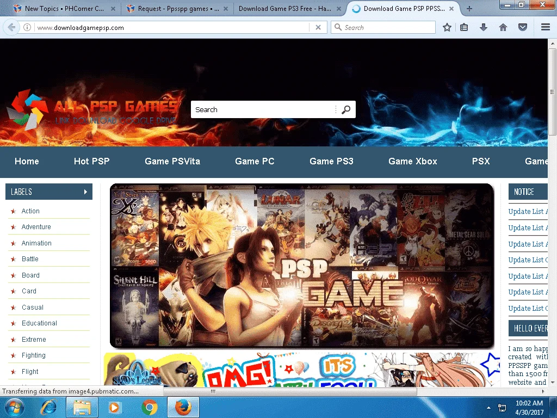Stop page loading with the X button

[x=318, y=27]
